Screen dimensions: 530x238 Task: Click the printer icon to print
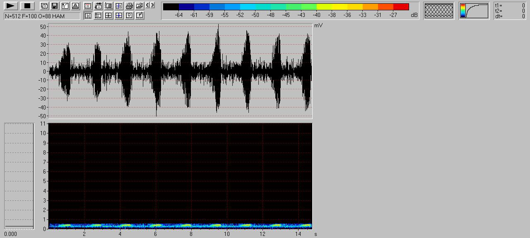point(129,6)
